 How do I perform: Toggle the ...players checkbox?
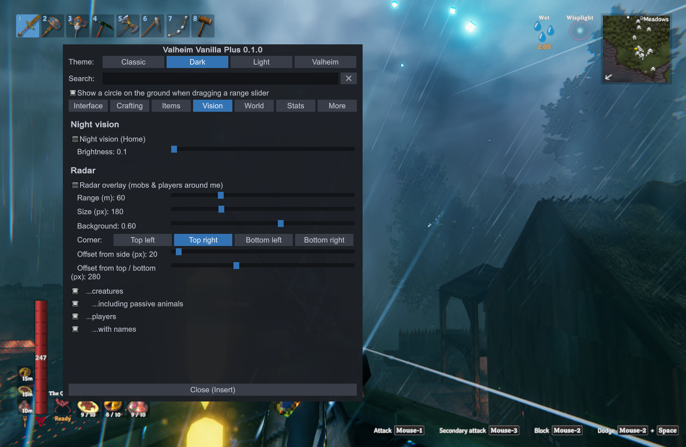pos(76,316)
